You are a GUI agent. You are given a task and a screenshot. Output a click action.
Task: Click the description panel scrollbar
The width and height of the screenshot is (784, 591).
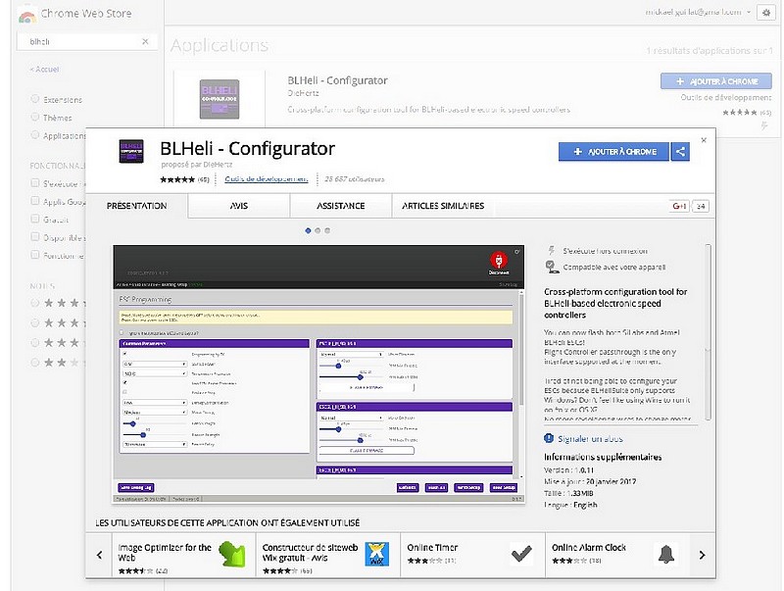[708, 332]
